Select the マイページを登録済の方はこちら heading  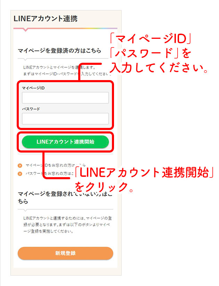click(x=59, y=51)
